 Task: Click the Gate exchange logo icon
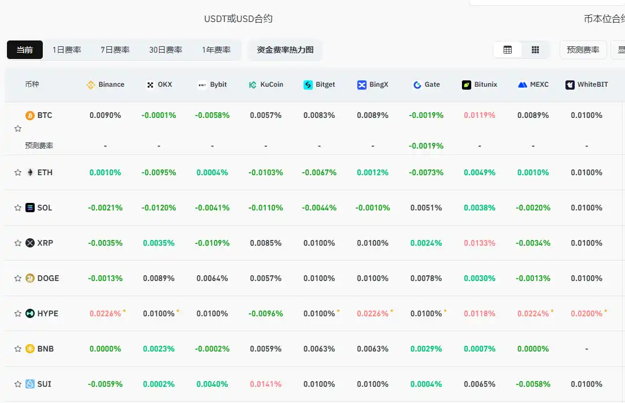coord(417,85)
